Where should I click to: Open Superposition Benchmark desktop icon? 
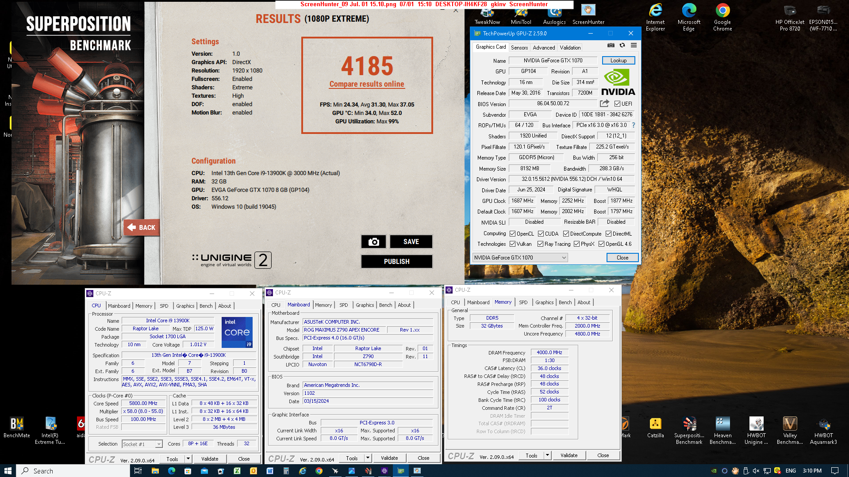tap(689, 431)
